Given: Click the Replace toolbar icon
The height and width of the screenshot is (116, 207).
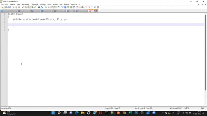Looking at the screenshot, I should click(42, 7).
